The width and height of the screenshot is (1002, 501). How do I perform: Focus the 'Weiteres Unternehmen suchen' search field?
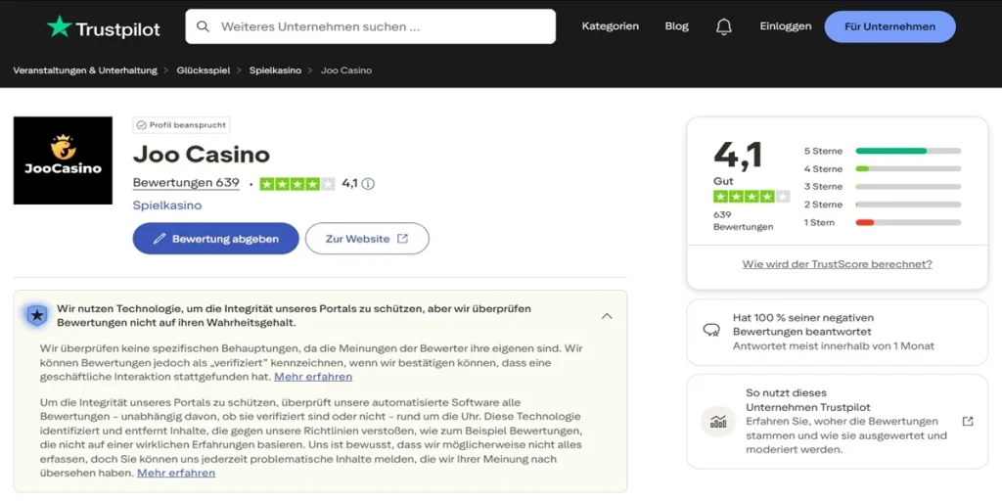[x=371, y=26]
